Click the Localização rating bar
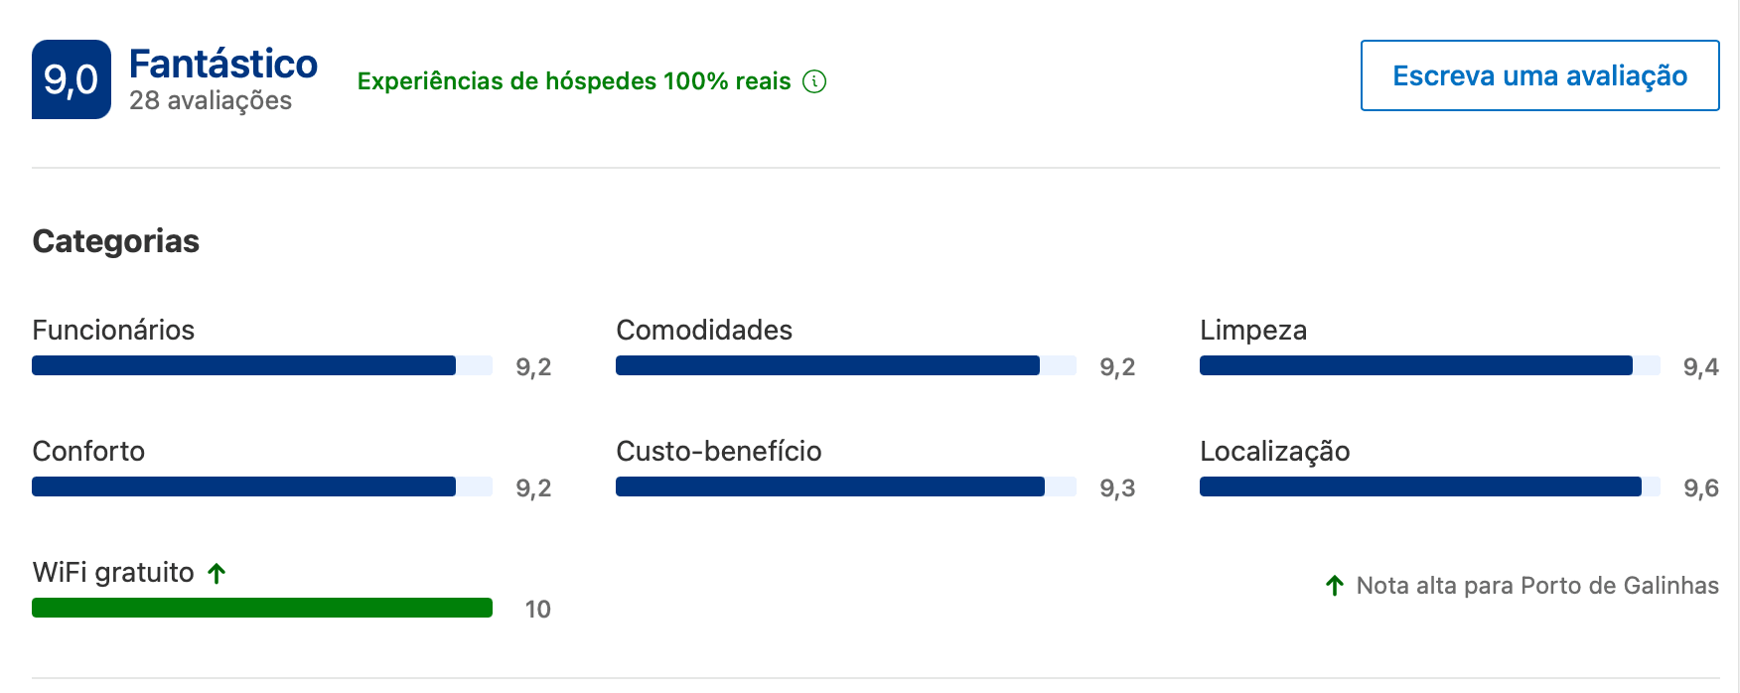This screenshot has height=693, width=1740. coord(1430,486)
